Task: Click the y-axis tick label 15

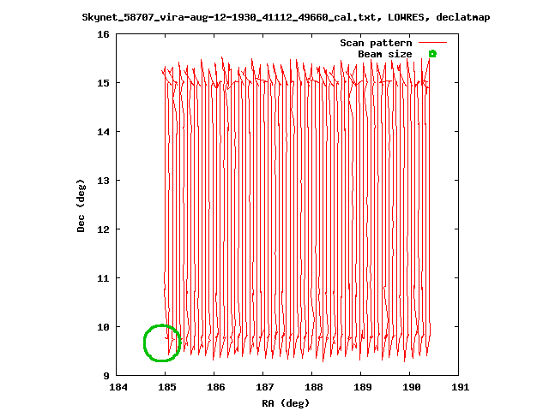Action: 103,83
